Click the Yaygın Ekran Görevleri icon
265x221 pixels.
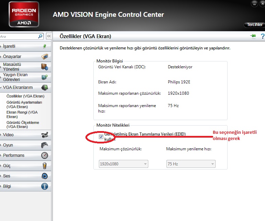tap(45, 77)
